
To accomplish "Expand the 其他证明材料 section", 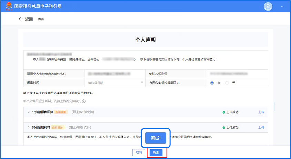I will click(29, 128).
